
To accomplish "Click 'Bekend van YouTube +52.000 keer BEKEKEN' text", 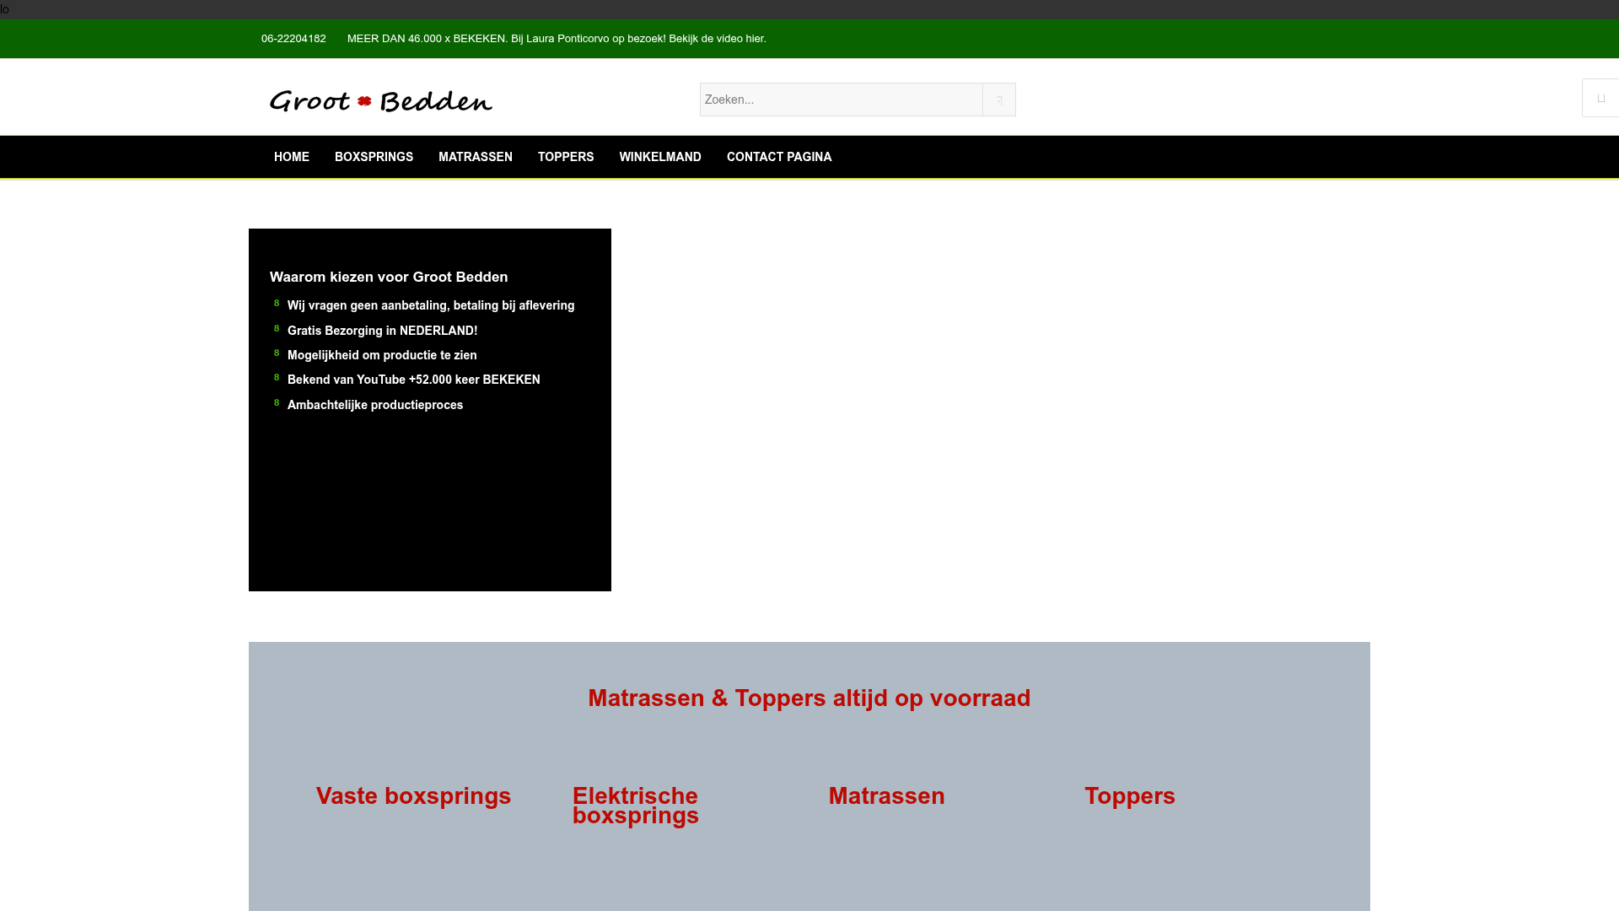I will [413, 380].
